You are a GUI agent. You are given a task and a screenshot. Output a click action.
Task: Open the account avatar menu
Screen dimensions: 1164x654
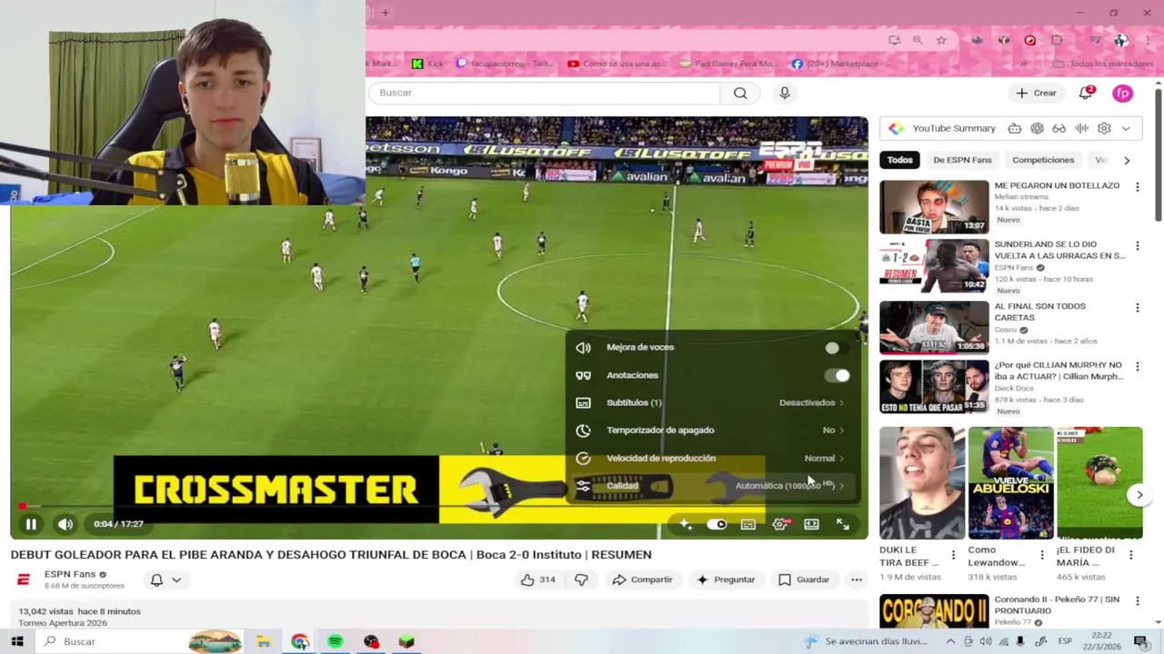point(1123,93)
